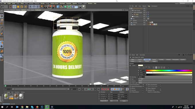
Task: Toggle the Specular checkbox
Action: tap(143, 90)
